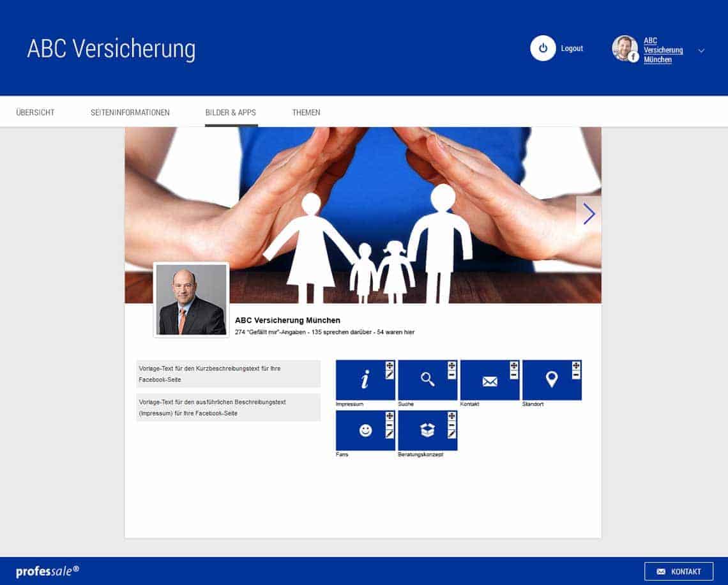Click the profile portrait picture

[192, 300]
